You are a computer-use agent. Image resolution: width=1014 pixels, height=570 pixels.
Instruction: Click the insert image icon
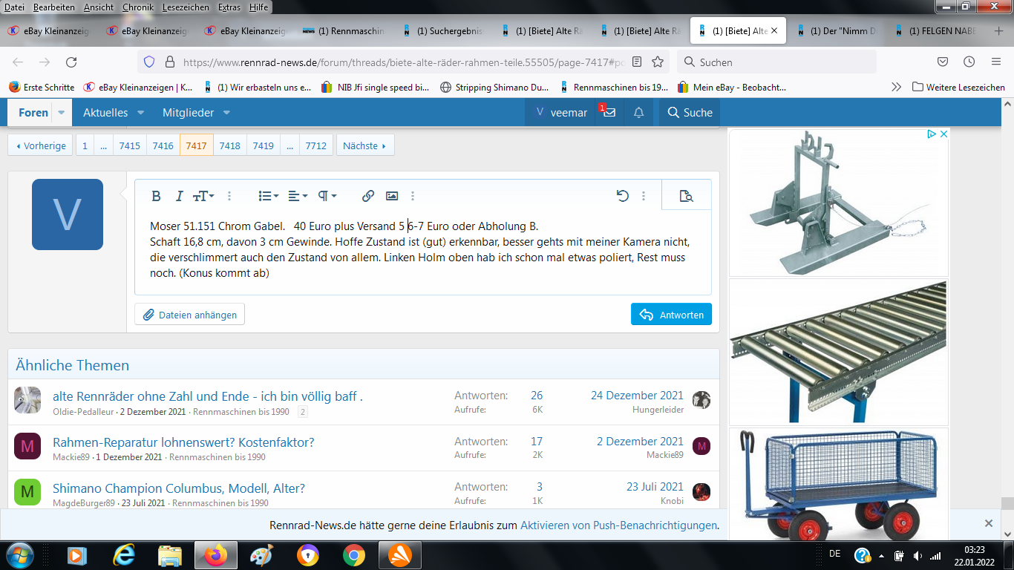click(x=392, y=196)
